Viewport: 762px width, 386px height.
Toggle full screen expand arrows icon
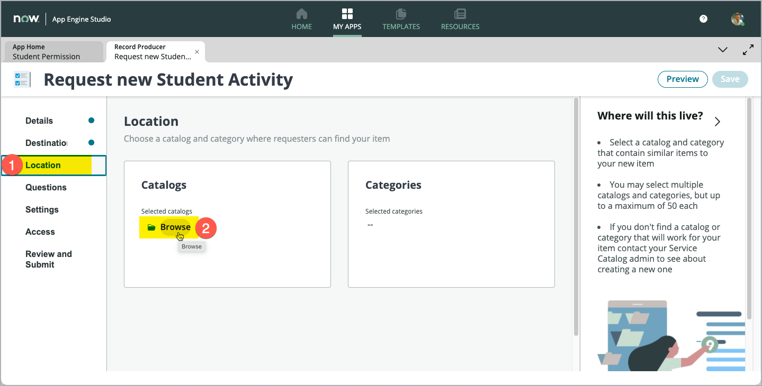[x=748, y=50]
